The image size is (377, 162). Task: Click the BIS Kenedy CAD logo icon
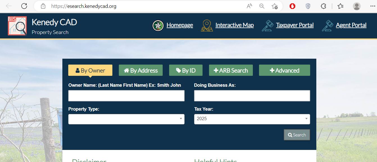click(17, 26)
